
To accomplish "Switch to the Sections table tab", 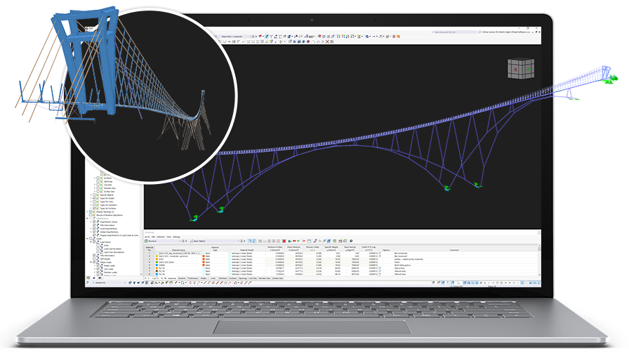I will (182, 278).
